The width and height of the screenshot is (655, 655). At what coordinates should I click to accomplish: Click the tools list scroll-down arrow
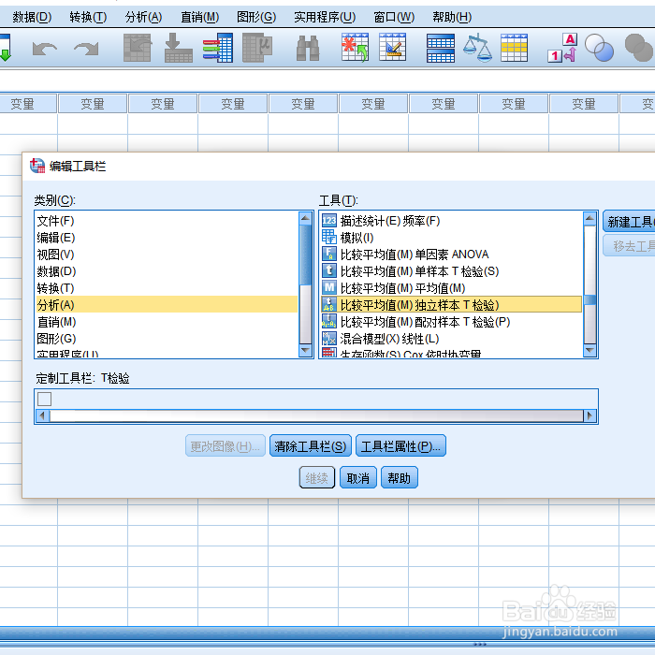[x=589, y=350]
